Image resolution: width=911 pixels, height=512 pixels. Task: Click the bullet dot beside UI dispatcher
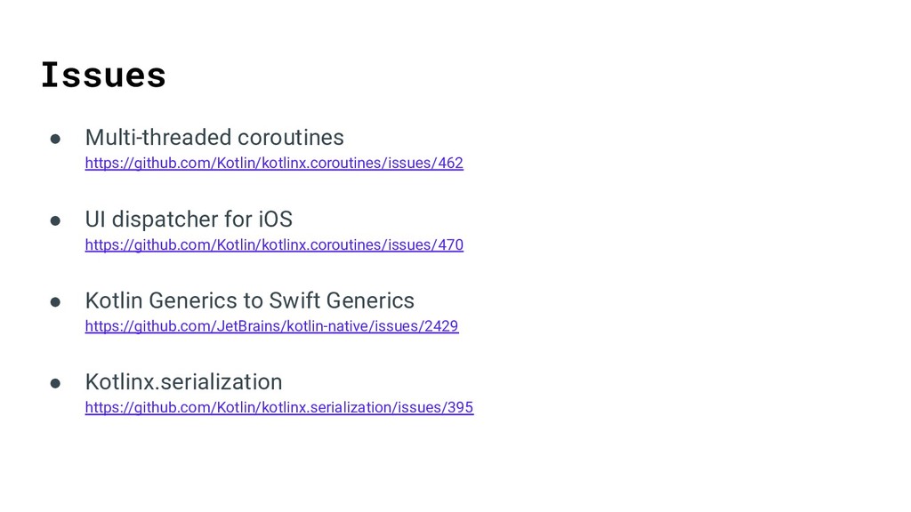pos(55,220)
